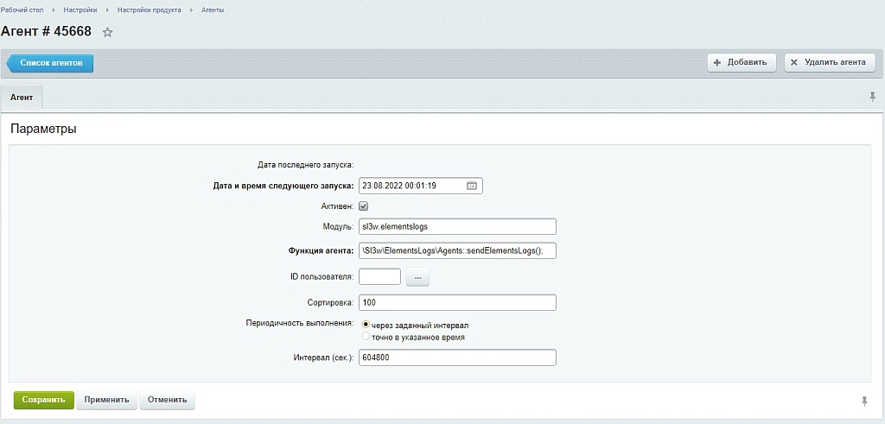Screen dimensions: 885x424
Task: Toggle the Активен checkbox
Action: click(364, 206)
